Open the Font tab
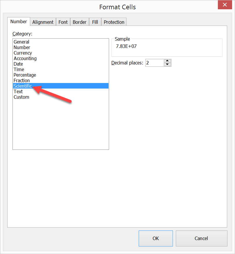Viewport: 235px width, 254px height. point(63,22)
